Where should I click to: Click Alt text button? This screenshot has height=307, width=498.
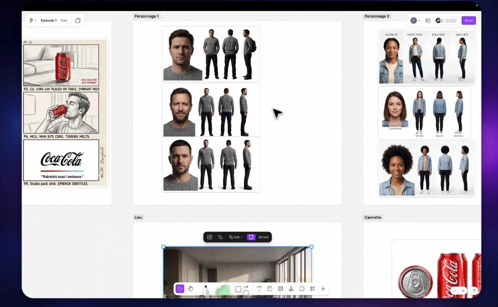pos(264,237)
